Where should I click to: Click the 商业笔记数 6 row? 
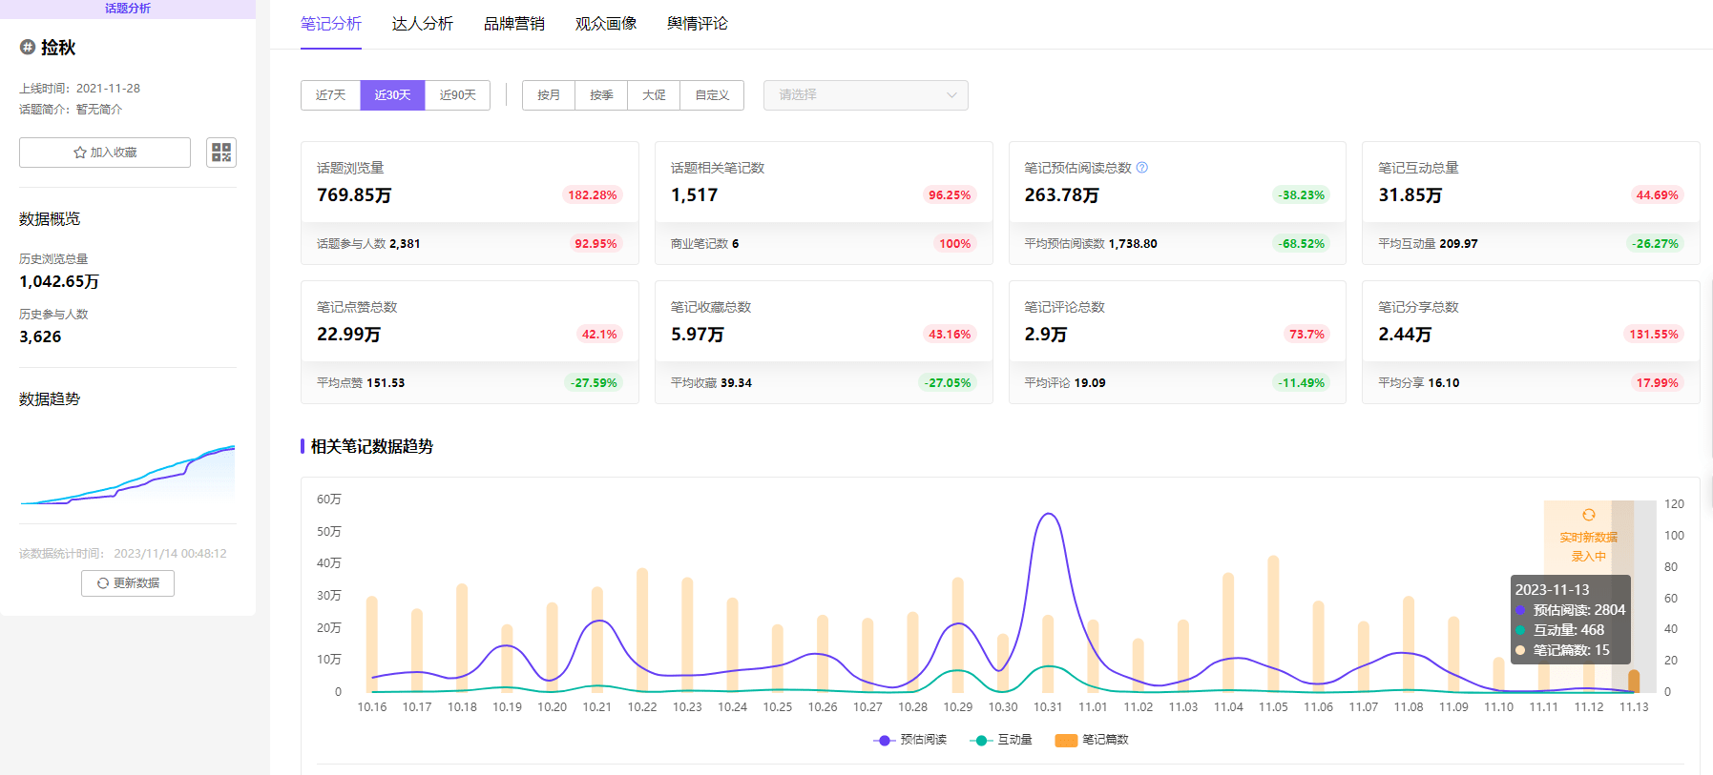coord(704,244)
